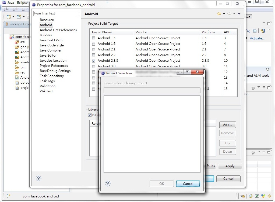Screen dimensions: 275x202
Task: Click the Add... library button
Action: click(x=227, y=125)
